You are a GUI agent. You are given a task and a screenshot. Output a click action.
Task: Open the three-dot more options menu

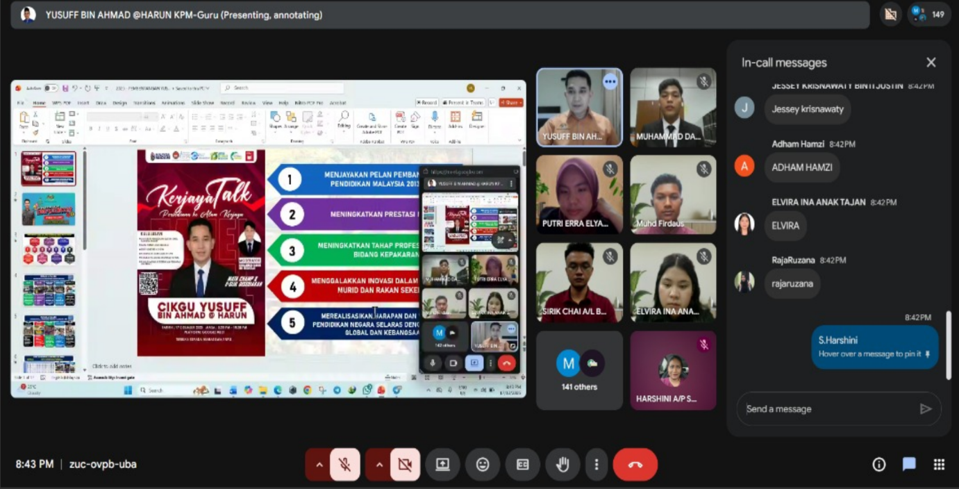[596, 465]
